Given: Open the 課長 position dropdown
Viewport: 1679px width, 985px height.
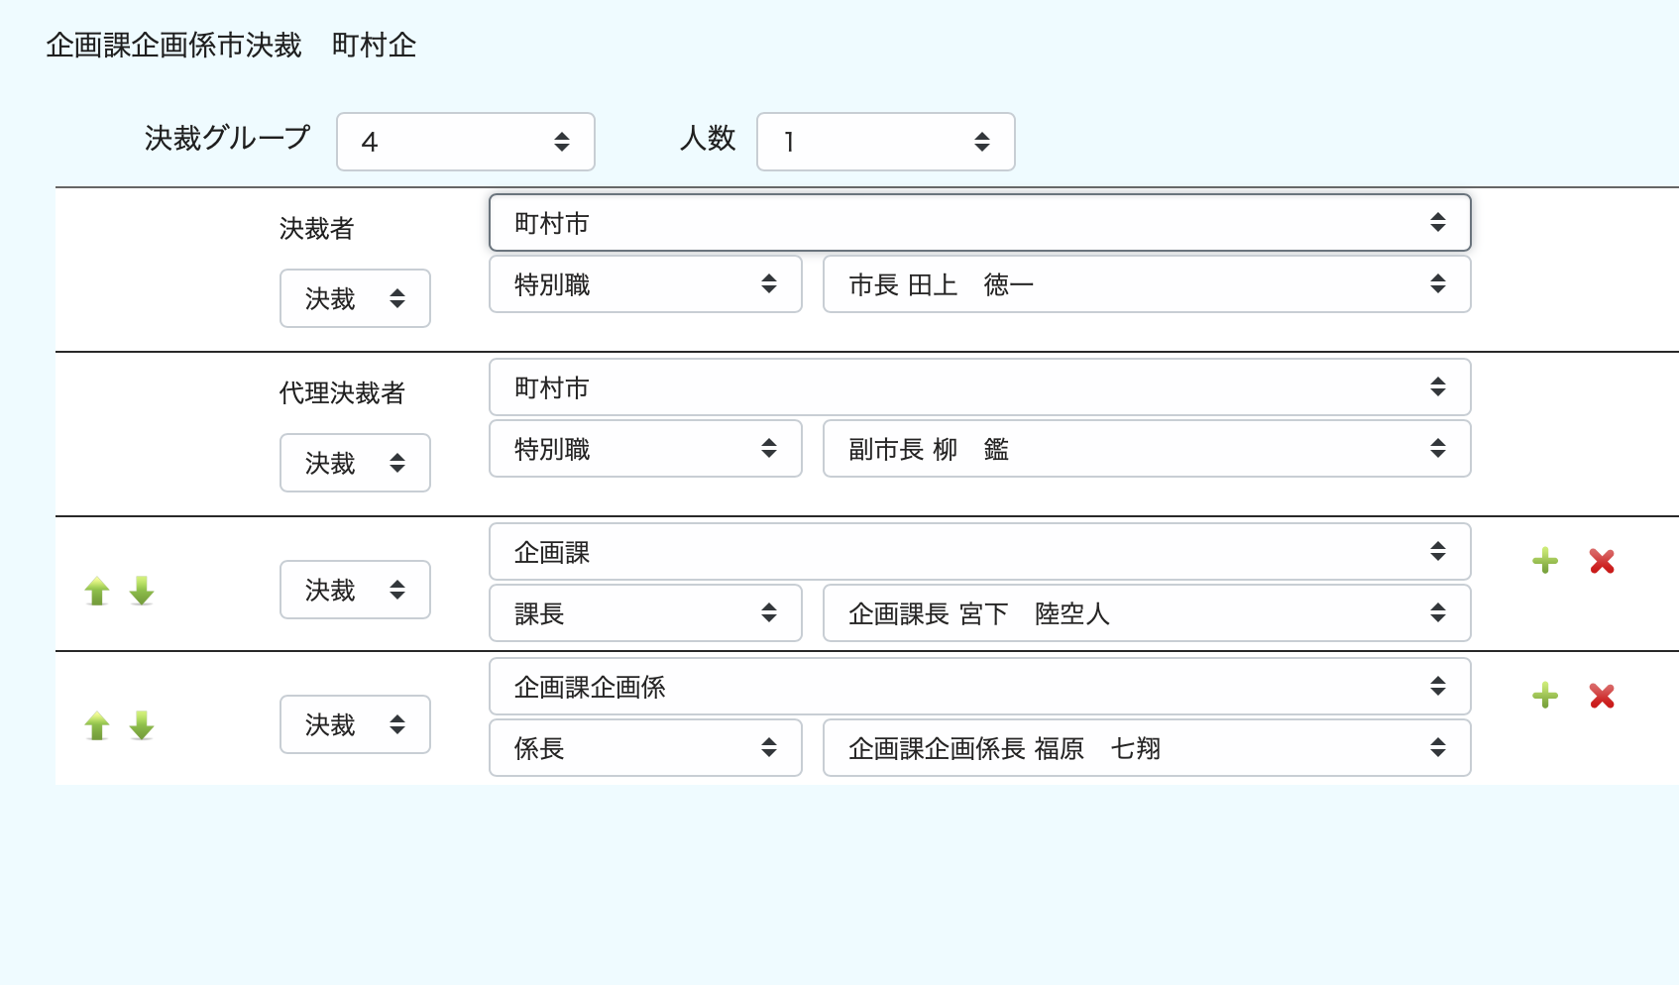Looking at the screenshot, I should click(645, 613).
